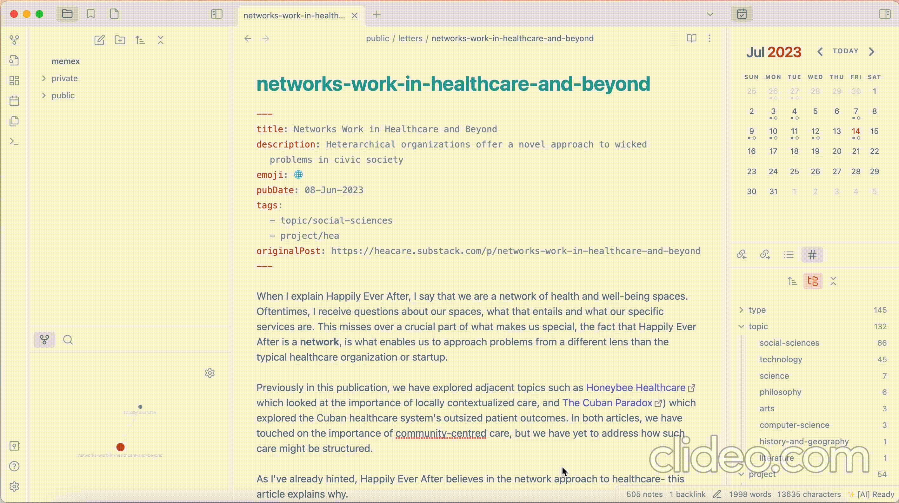Open the bookmarks tab in sidebar

point(91,14)
